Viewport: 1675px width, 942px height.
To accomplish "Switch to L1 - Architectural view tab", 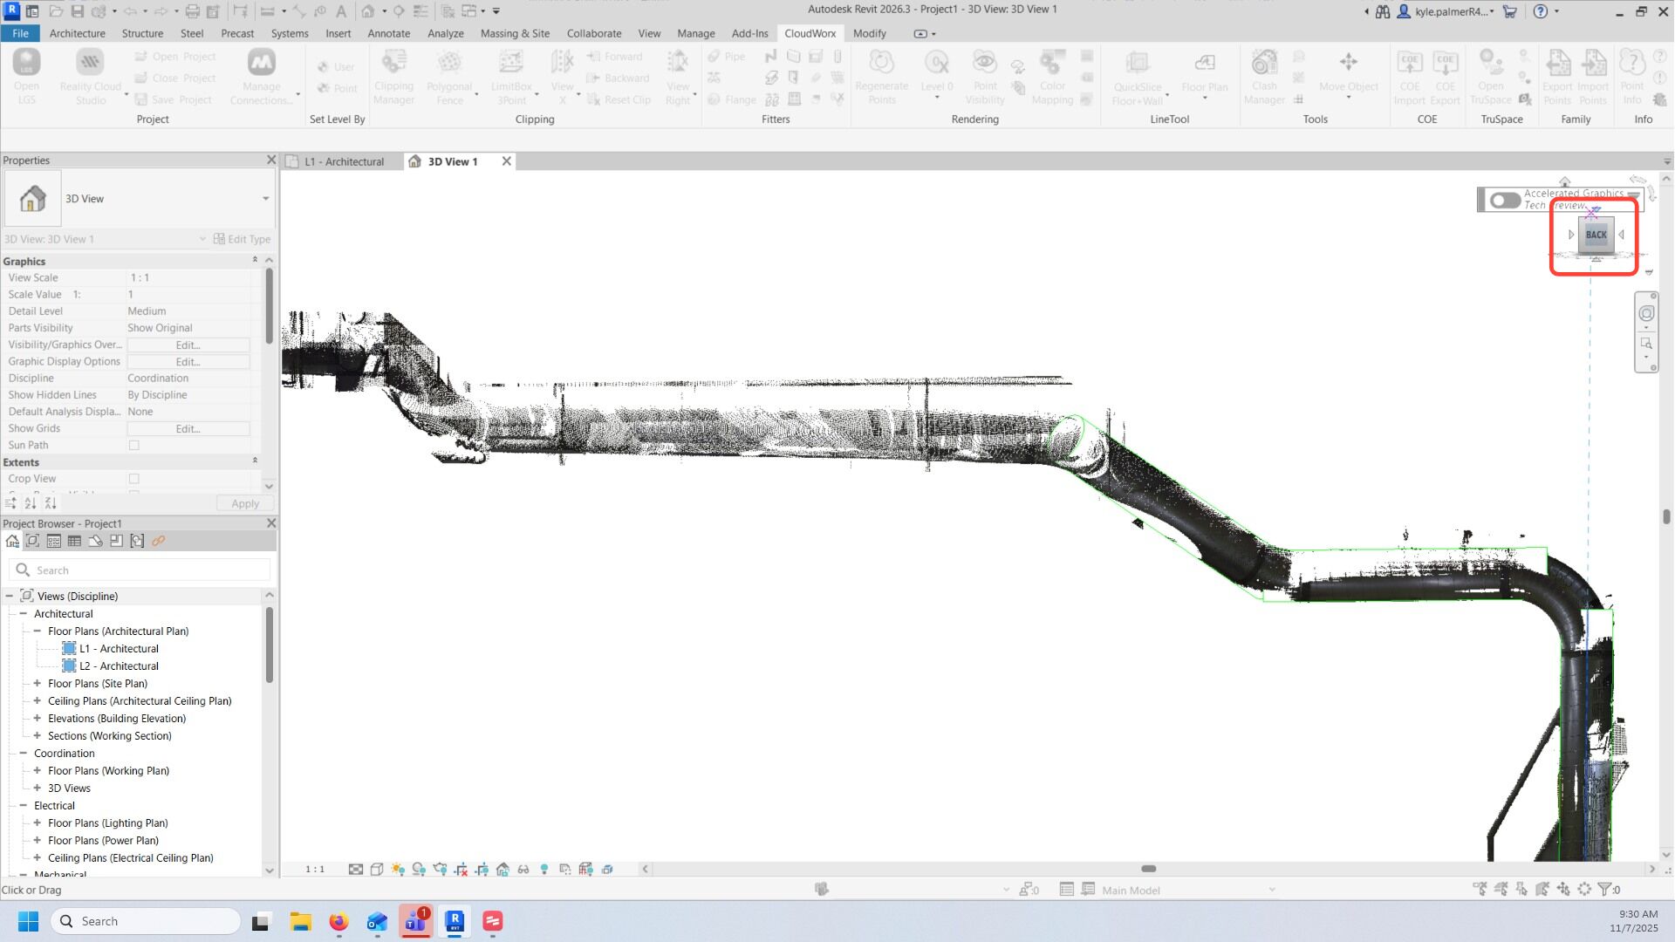I will coord(344,162).
